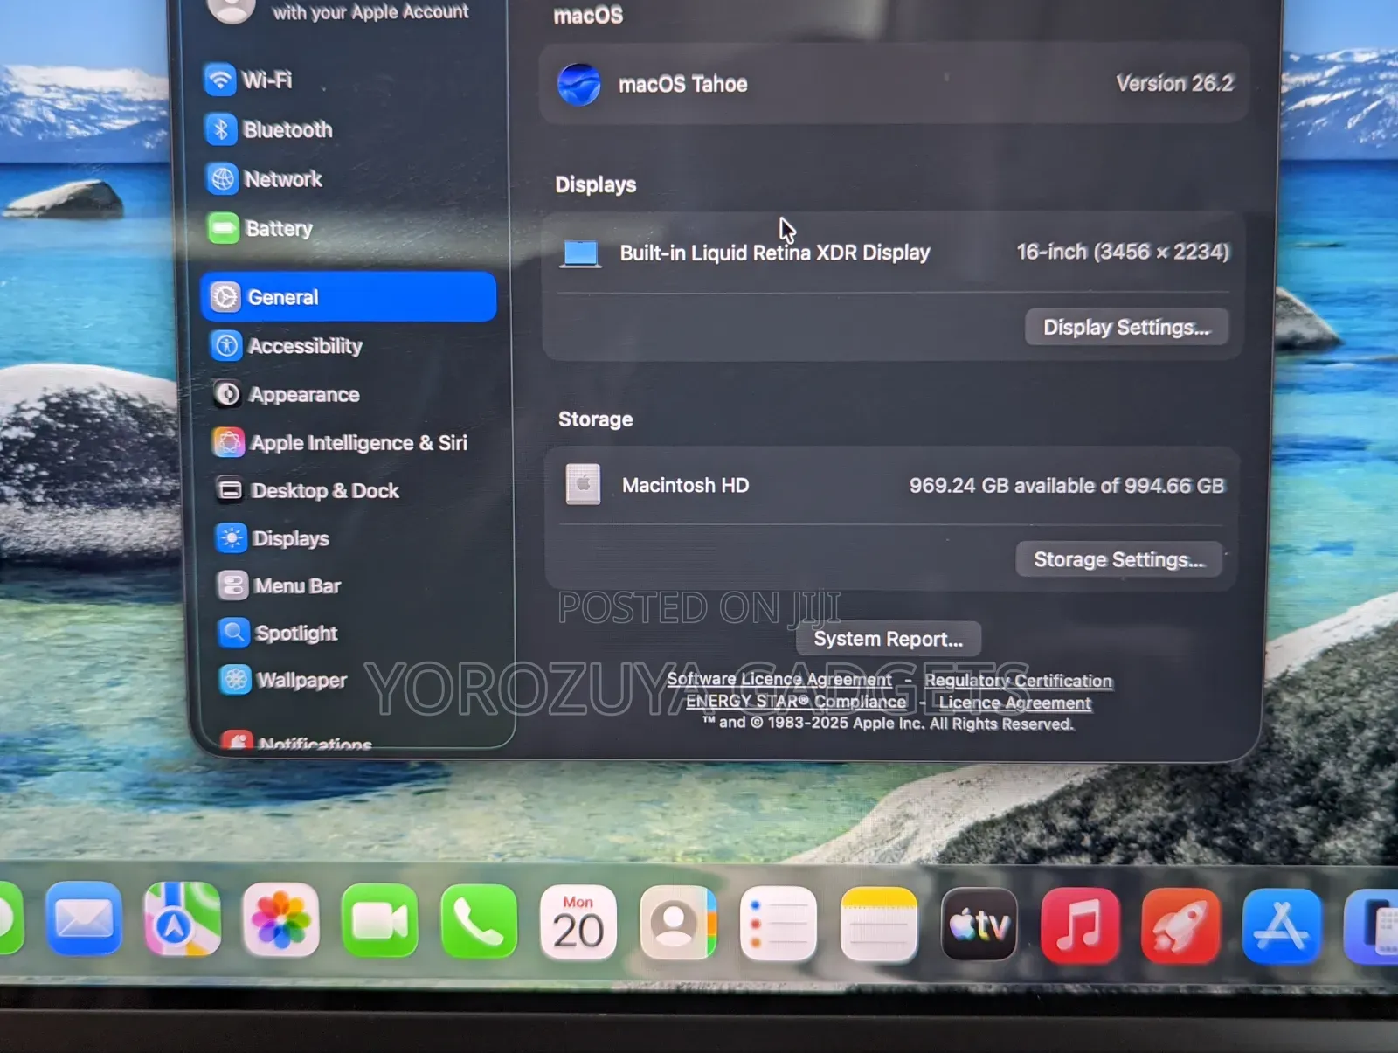Click the macOS Tahoe row
Screen dimensions: 1398x1053
(x=895, y=84)
